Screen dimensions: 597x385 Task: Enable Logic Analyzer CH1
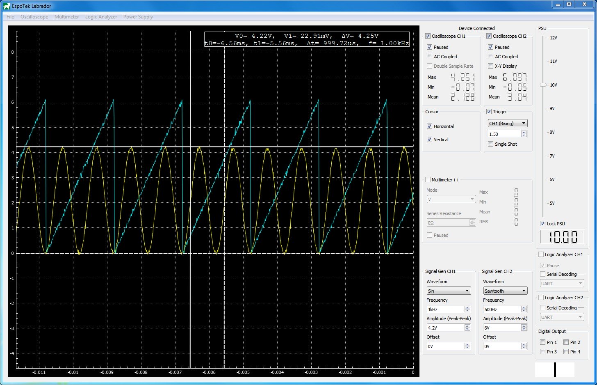pos(540,254)
